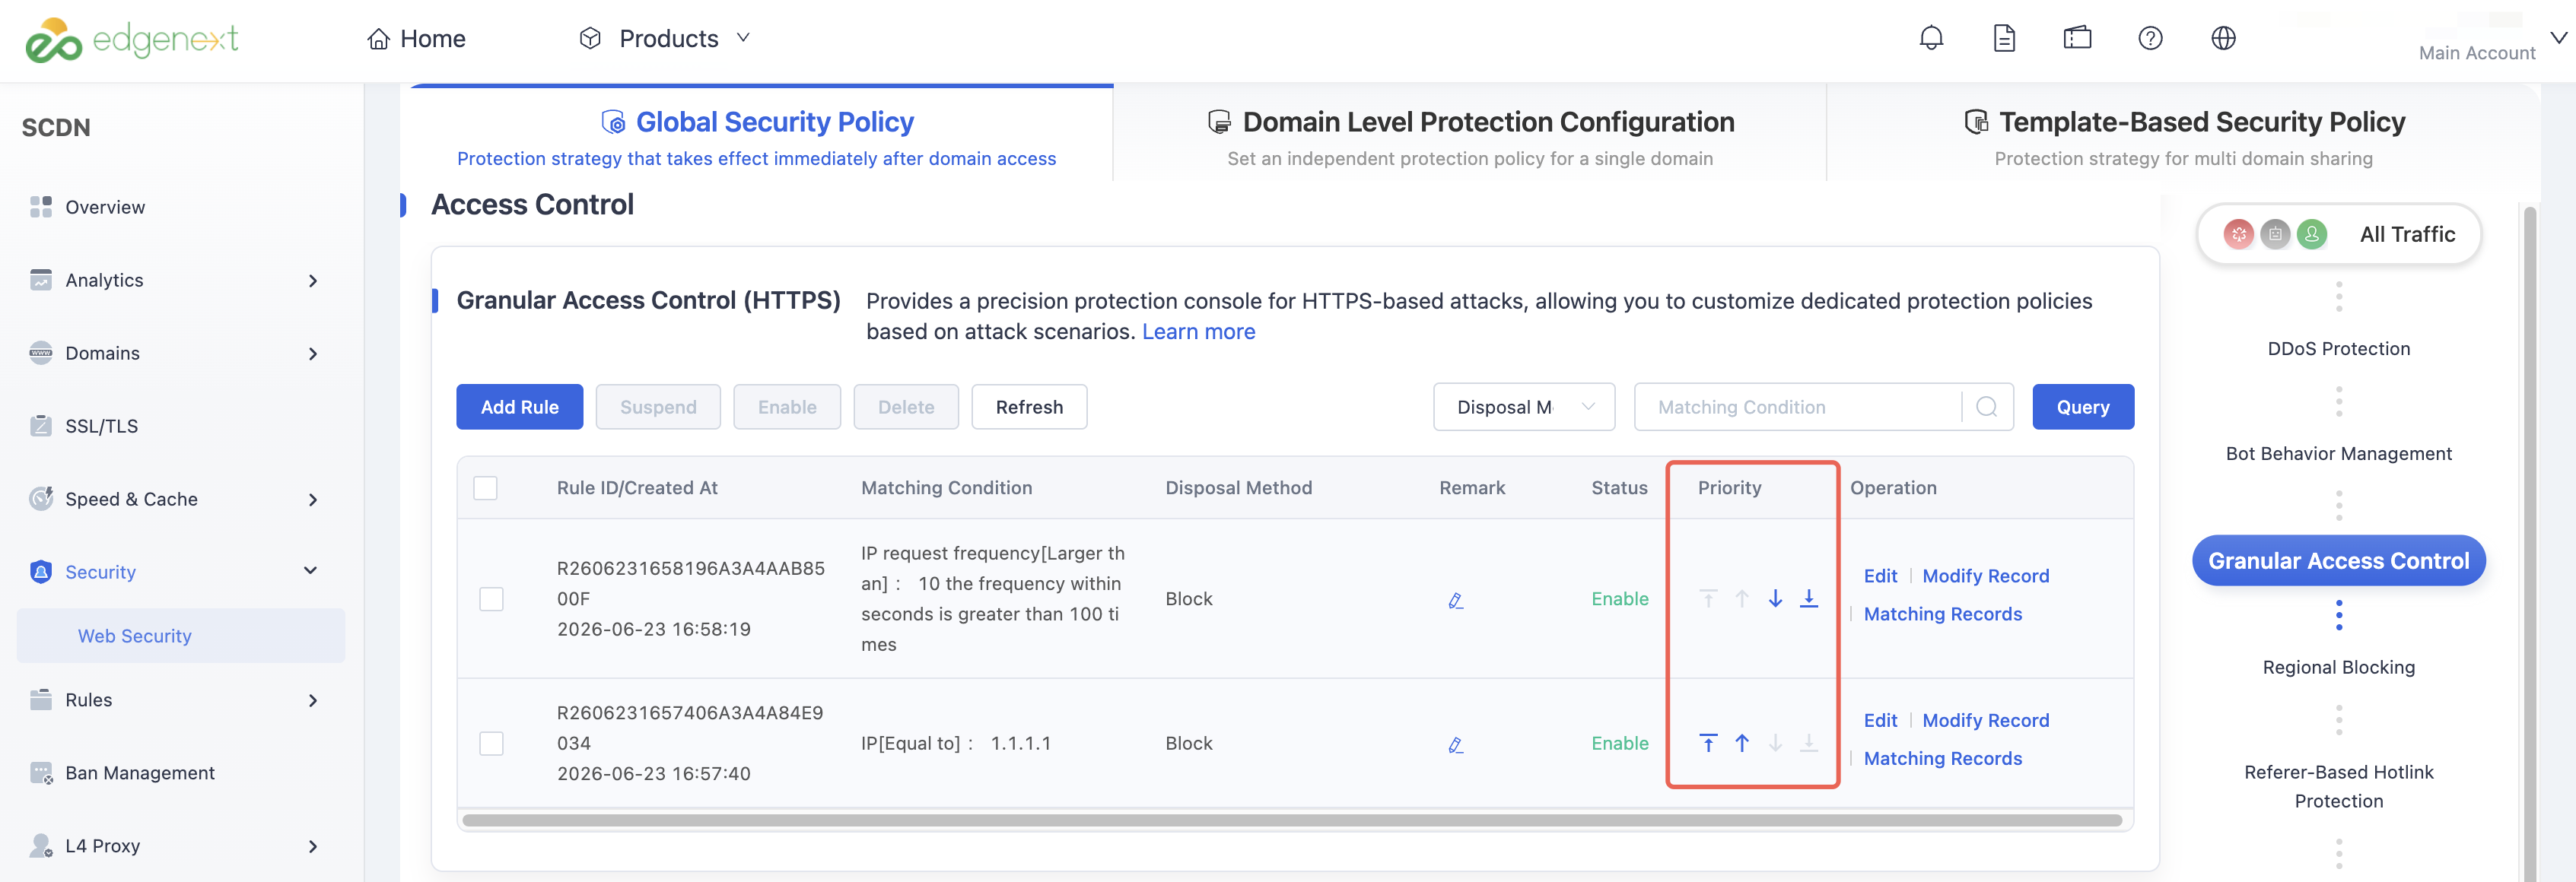The width and height of the screenshot is (2576, 882).
Task: Check the IP equal to 1.1.1.1 rule checkbox
Action: tap(491, 743)
